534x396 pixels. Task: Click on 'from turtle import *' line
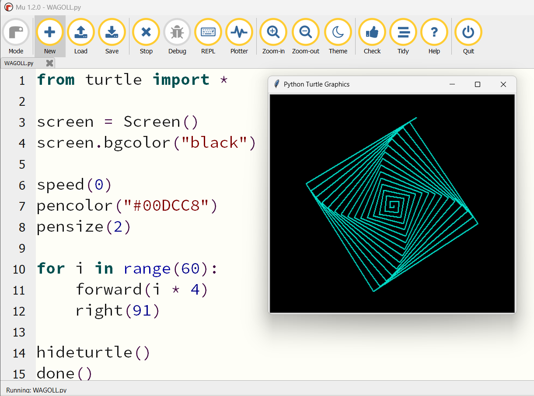pyautogui.click(x=133, y=80)
